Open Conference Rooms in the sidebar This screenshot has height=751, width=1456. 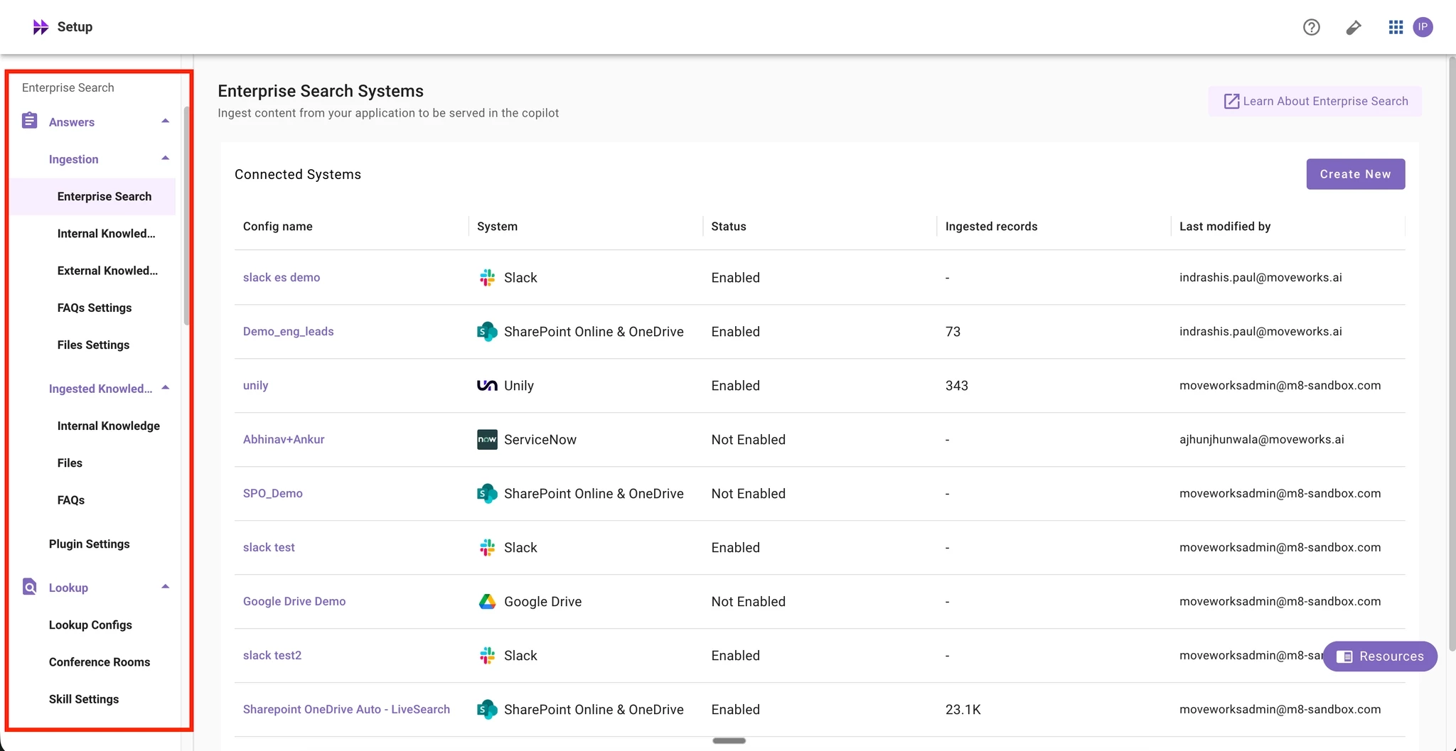100,661
